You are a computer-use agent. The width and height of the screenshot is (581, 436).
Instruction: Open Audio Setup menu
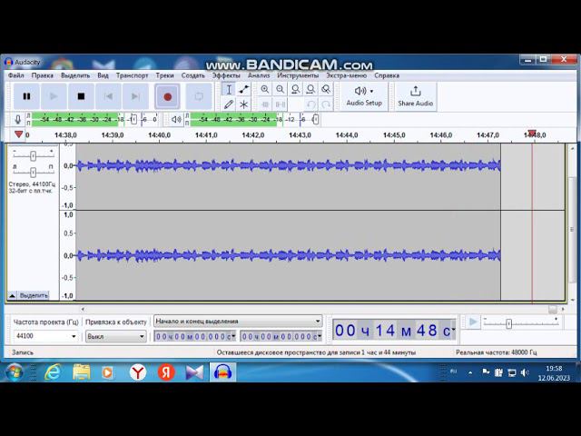coord(364,96)
